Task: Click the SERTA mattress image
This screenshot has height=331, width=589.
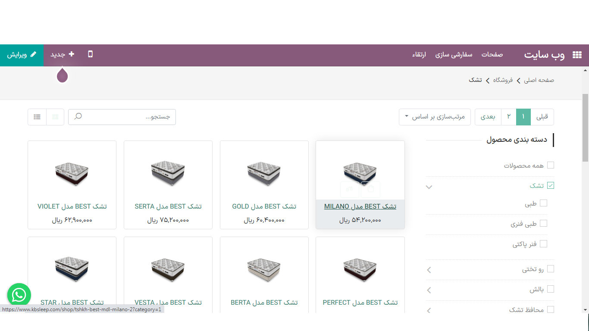Action: [168, 173]
